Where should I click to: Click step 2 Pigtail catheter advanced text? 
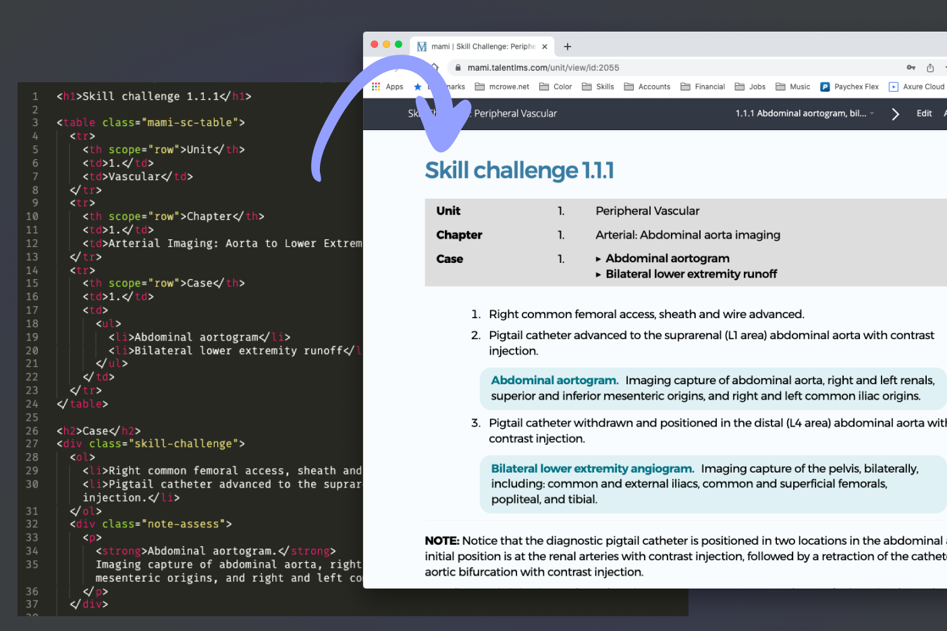pos(711,343)
